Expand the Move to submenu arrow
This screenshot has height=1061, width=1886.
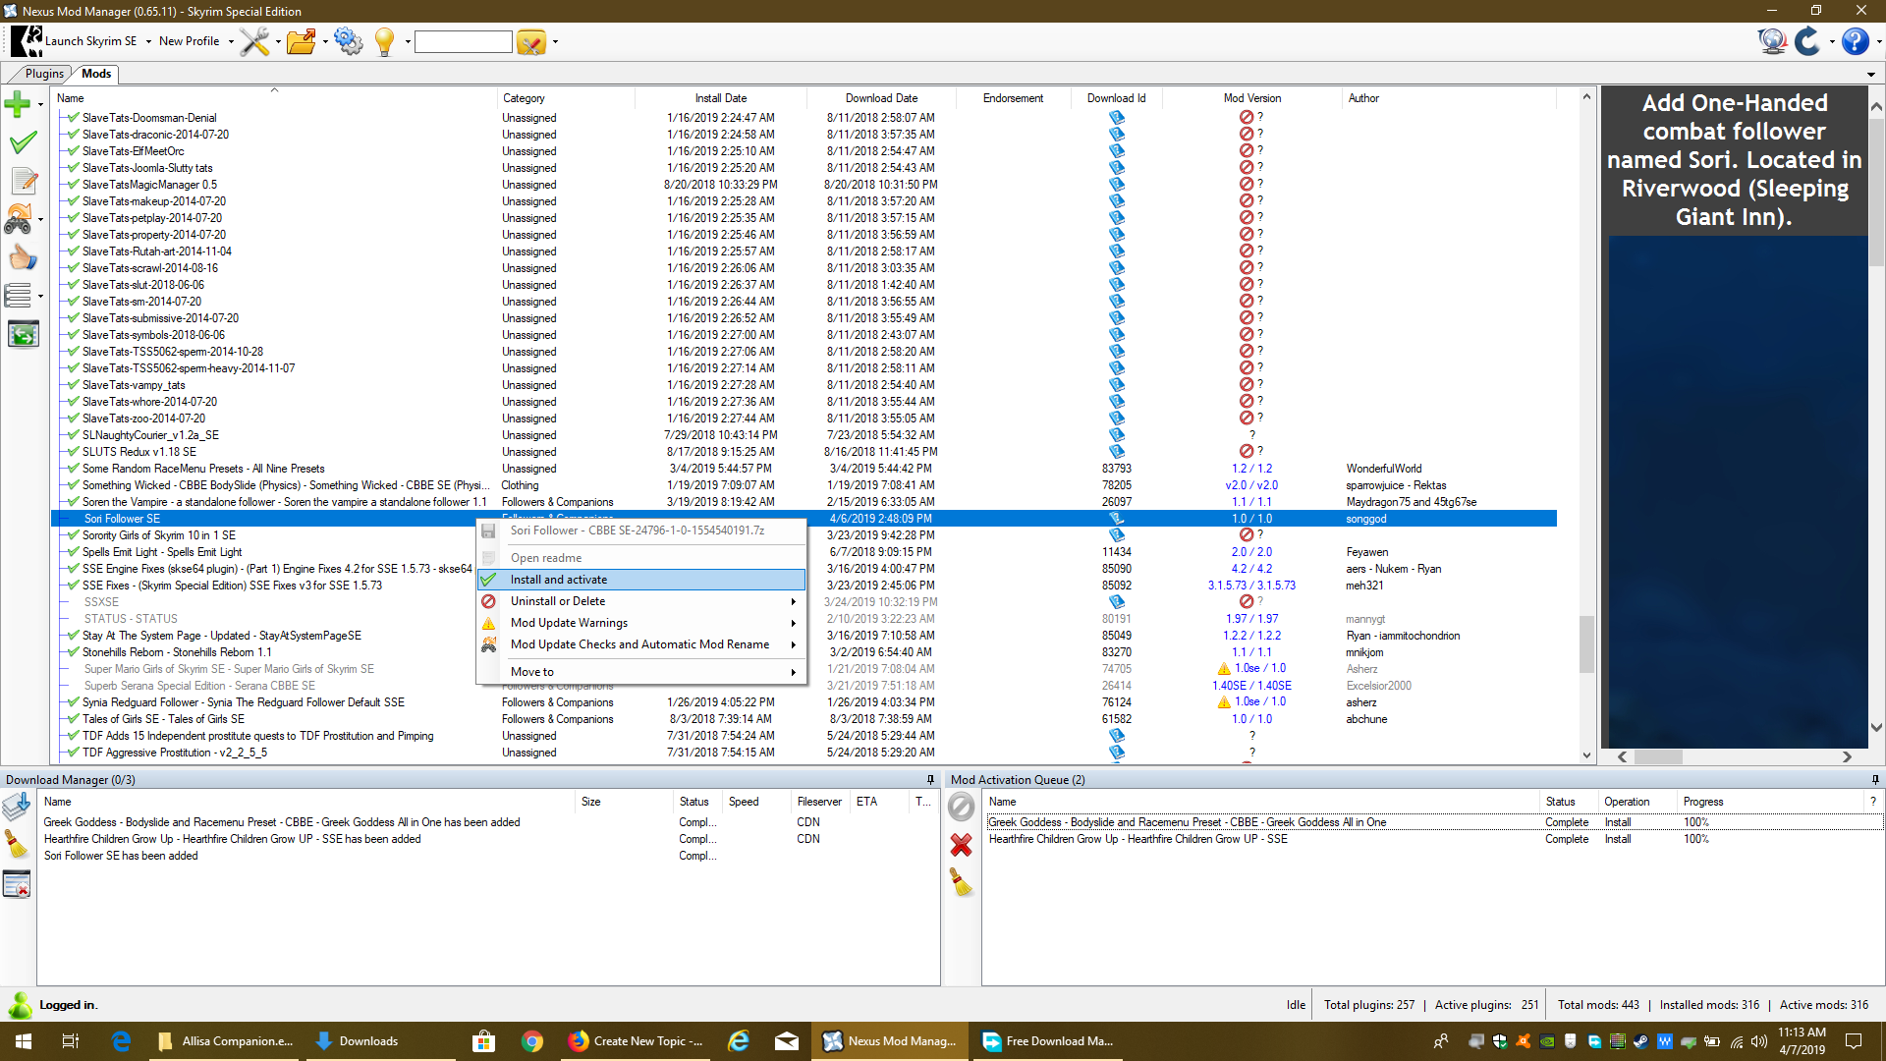[x=793, y=672]
